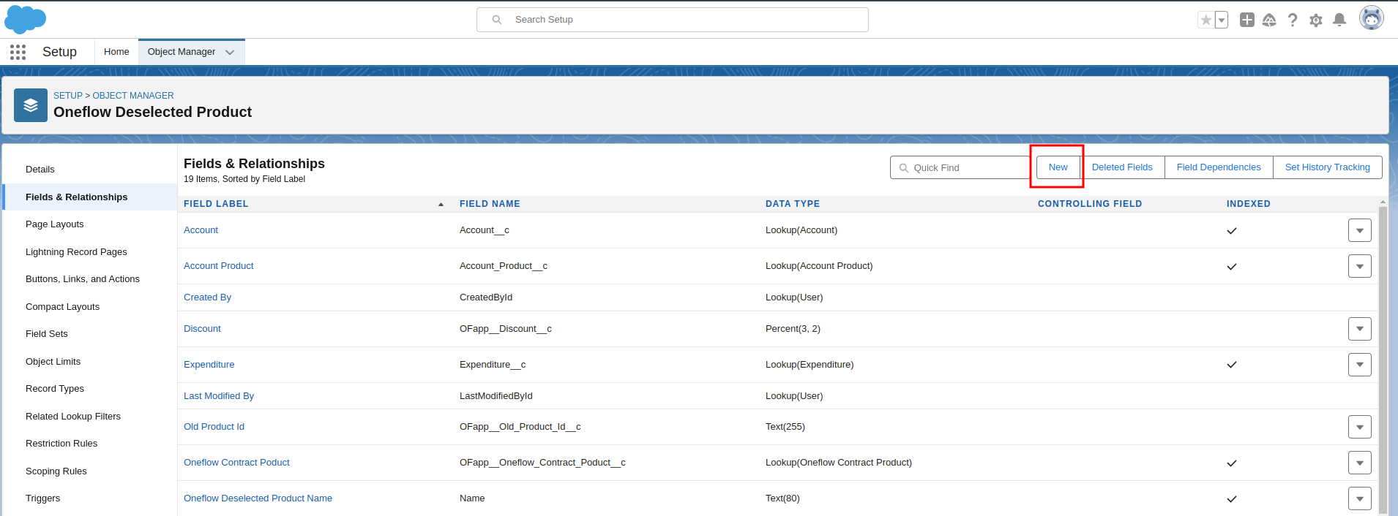Open the Home tab

click(x=116, y=52)
